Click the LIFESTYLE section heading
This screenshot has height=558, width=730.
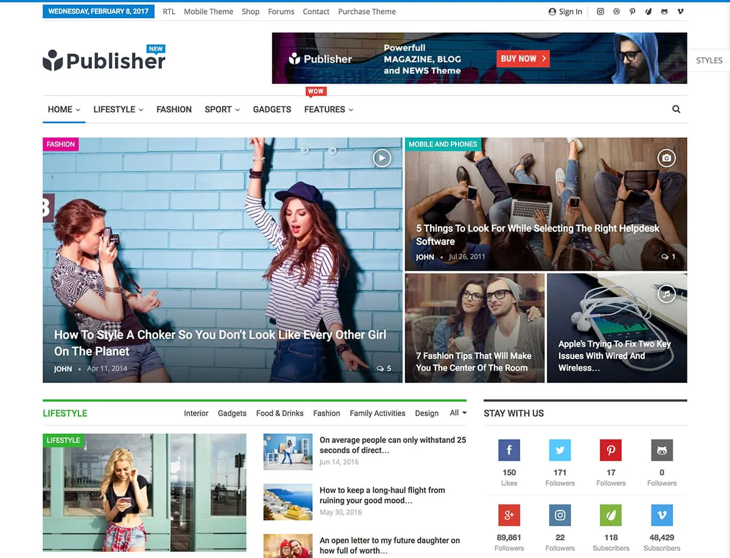coord(65,413)
